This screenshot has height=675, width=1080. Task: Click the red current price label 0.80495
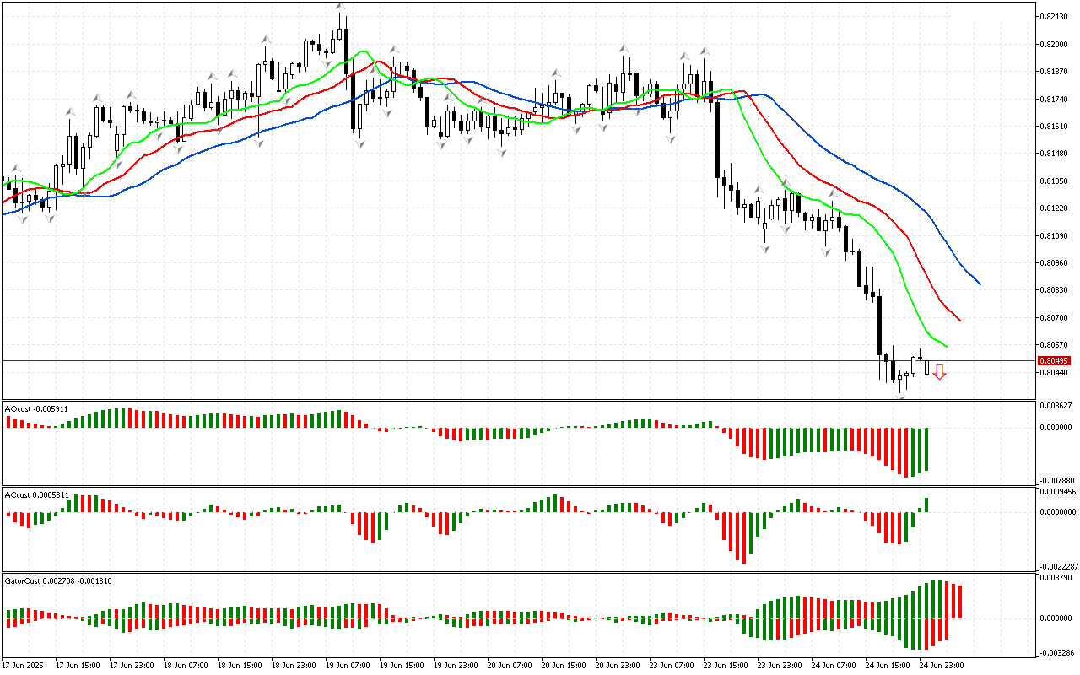(1055, 361)
